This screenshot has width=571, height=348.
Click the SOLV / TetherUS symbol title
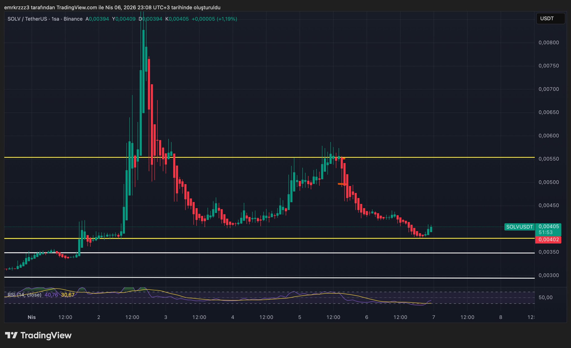(x=27, y=19)
